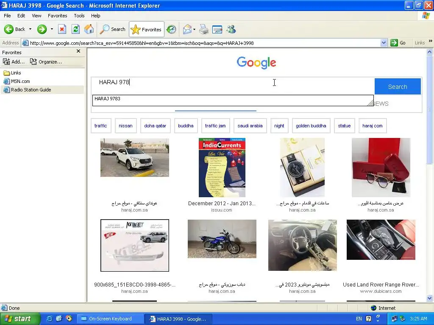Open the Search toolbar button
Image resolution: width=434 pixels, height=325 pixels.
(x=112, y=29)
